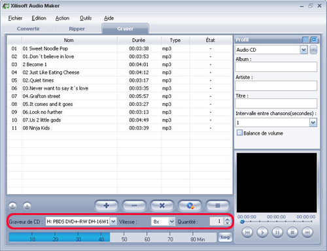The image size is (327, 251).
Task: Open the Graveur de CD drive dropdown
Action: (x=113, y=222)
